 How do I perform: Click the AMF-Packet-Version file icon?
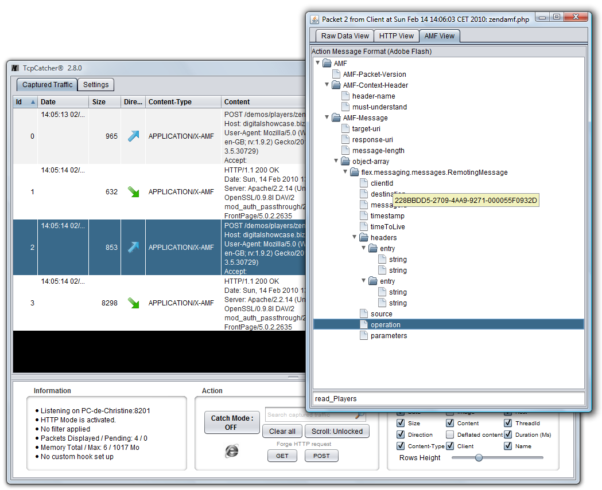[336, 74]
